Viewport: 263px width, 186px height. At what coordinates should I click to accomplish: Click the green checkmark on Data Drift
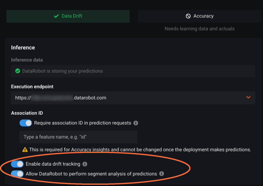[x=56, y=16]
